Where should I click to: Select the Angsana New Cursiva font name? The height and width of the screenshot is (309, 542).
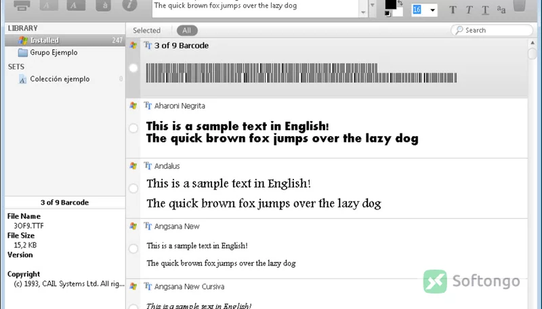pyautogui.click(x=190, y=287)
